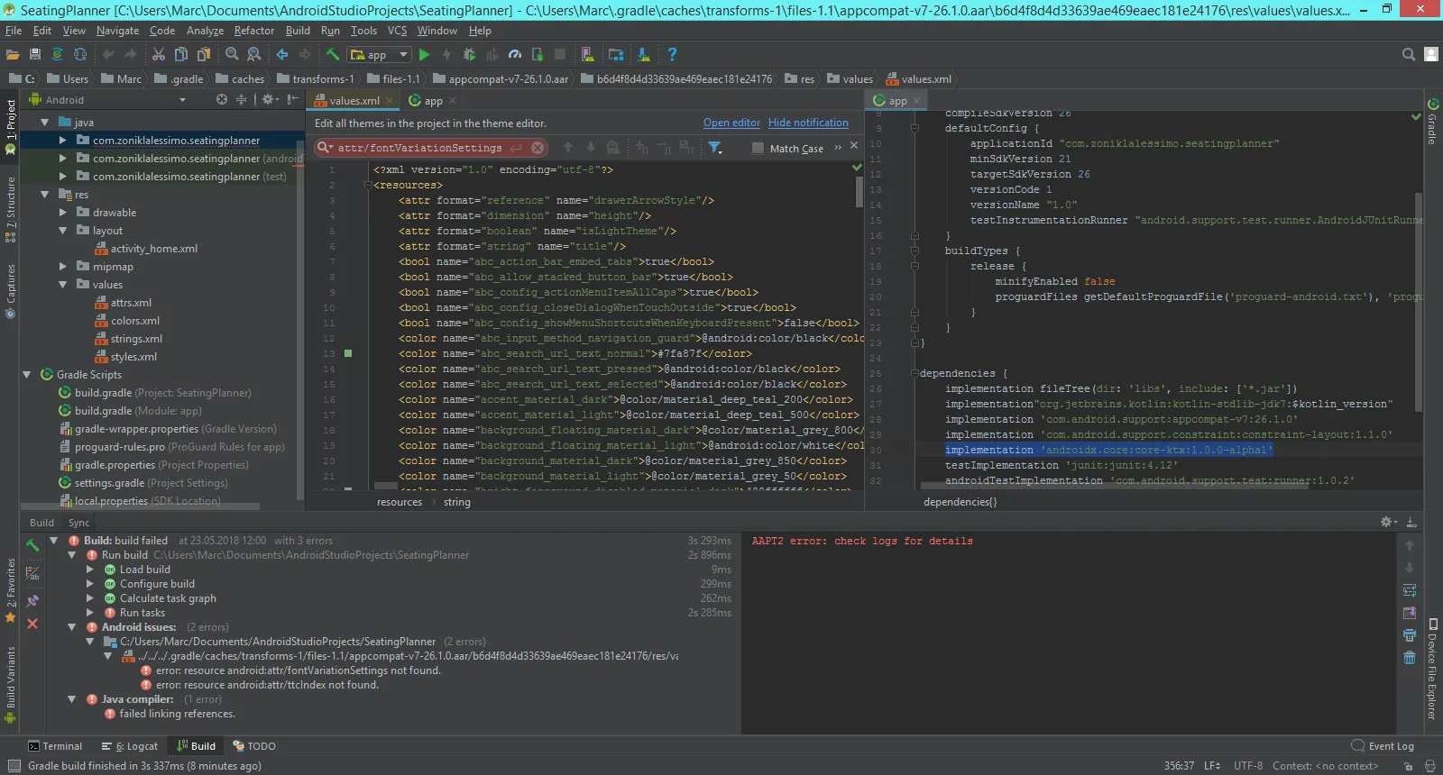The image size is (1443, 775).
Task: Click the filter search results funnel icon
Action: [714, 148]
